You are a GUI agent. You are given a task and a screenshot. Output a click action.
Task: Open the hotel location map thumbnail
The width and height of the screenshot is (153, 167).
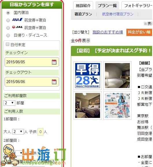click(x=117, y=105)
